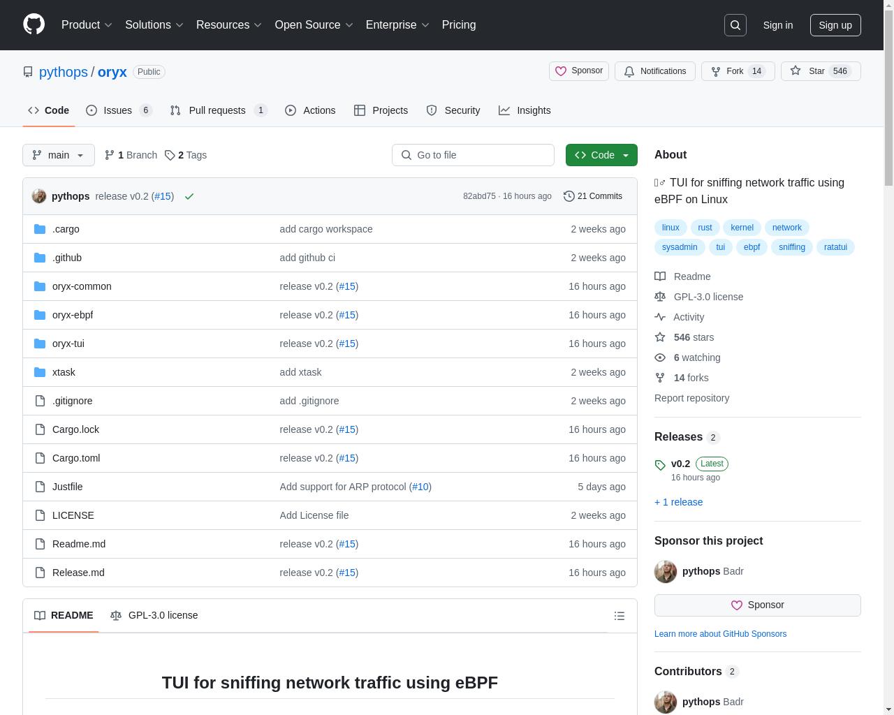894x715 pixels.
Task: Select the GPL-3.0 license tab
Action: coord(154,615)
